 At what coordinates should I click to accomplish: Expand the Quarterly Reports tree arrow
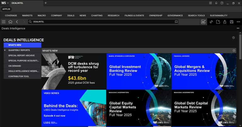tap(5, 50)
